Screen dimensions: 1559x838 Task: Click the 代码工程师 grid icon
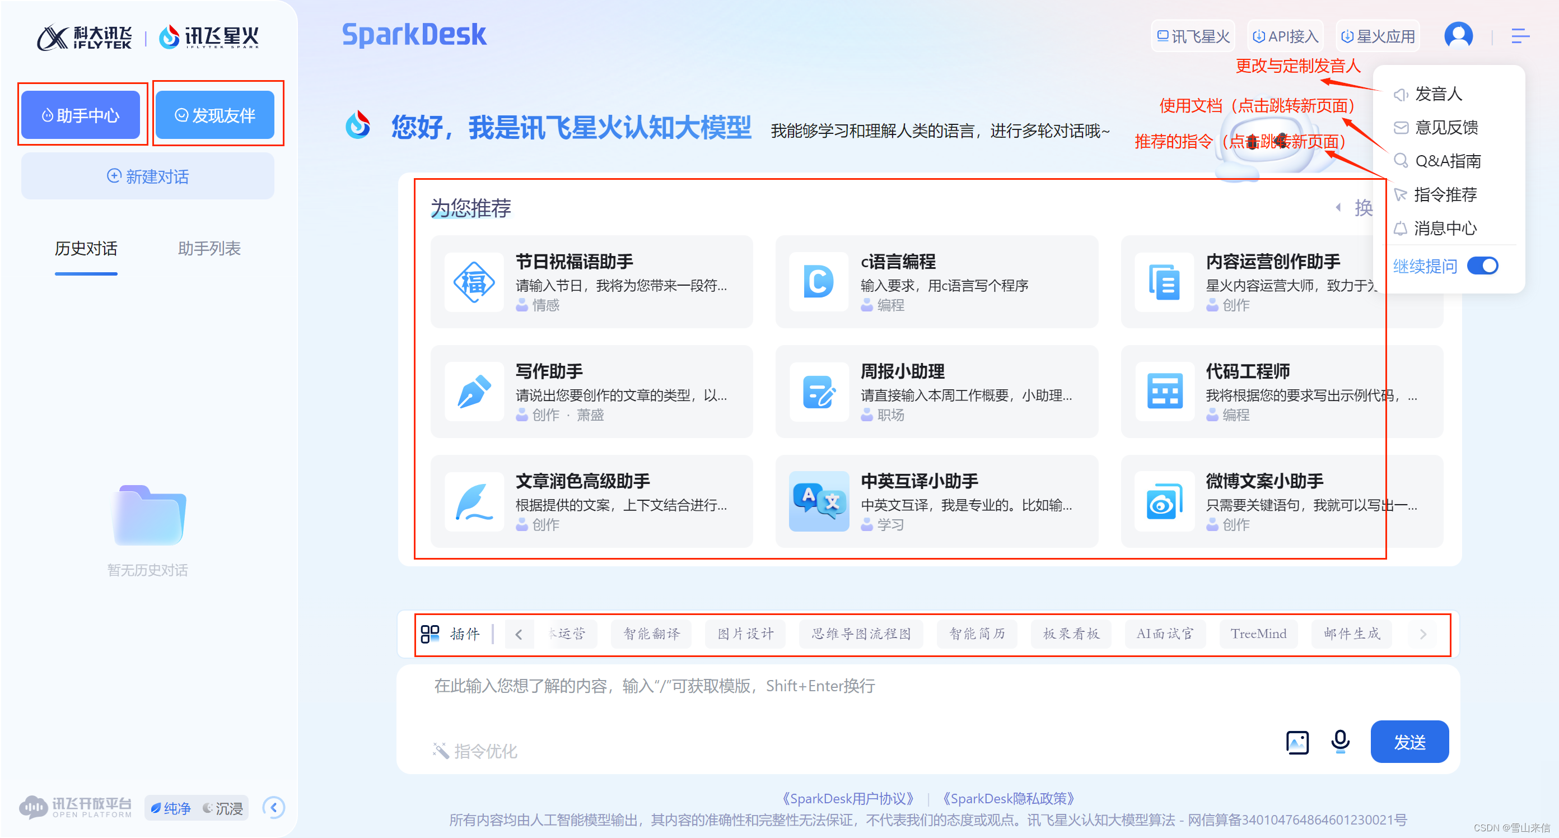(x=1164, y=392)
